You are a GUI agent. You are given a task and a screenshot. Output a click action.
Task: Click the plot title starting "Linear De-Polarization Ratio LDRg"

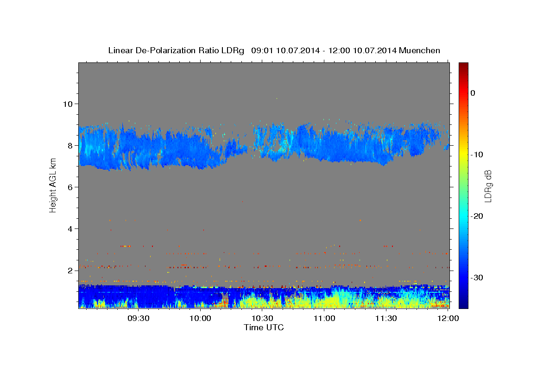tap(274, 50)
